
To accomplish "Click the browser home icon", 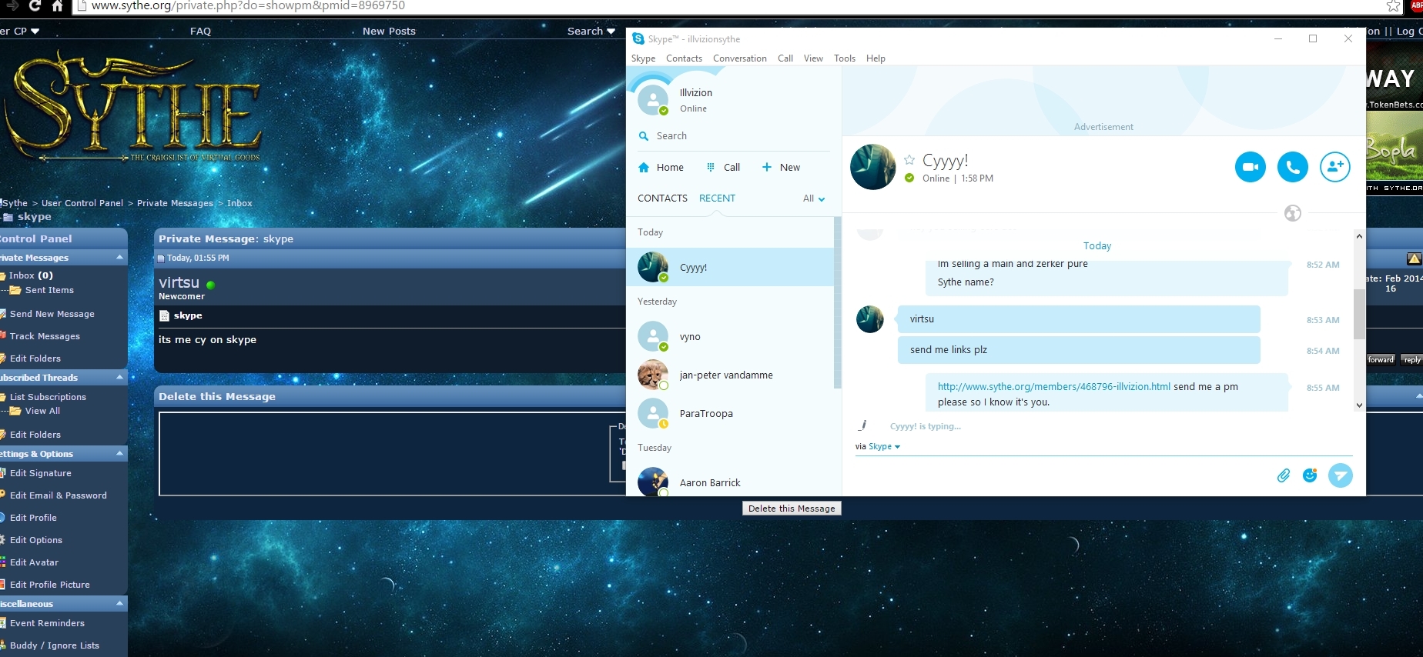I will [x=57, y=6].
